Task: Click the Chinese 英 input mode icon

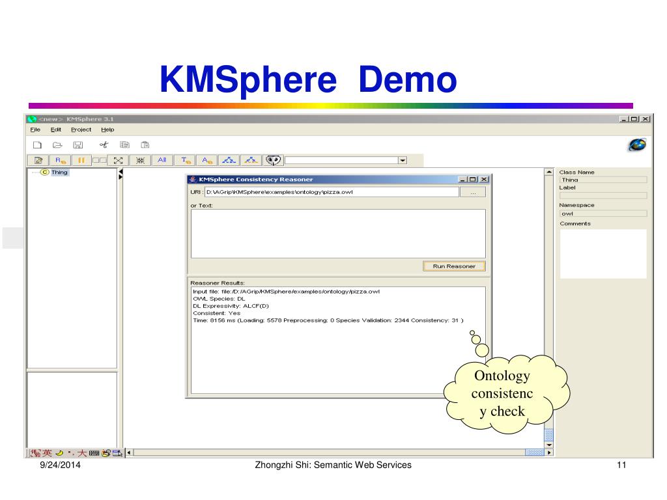Action: pos(47,453)
